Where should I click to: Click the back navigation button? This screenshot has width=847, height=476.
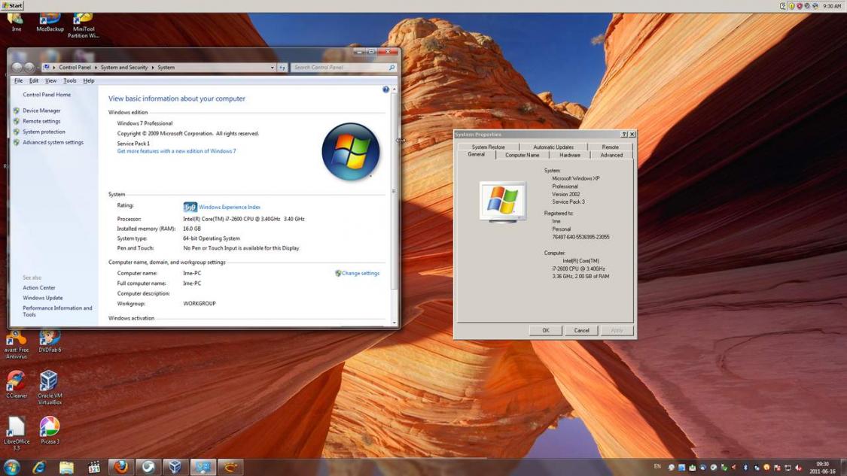pyautogui.click(x=17, y=68)
